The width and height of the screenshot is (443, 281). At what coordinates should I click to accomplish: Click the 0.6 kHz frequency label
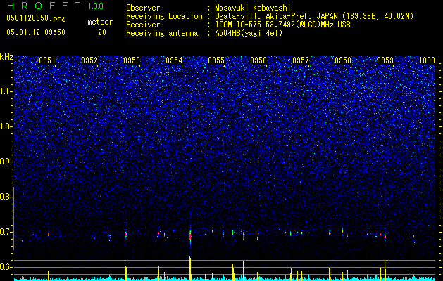pyautogui.click(x=6, y=267)
